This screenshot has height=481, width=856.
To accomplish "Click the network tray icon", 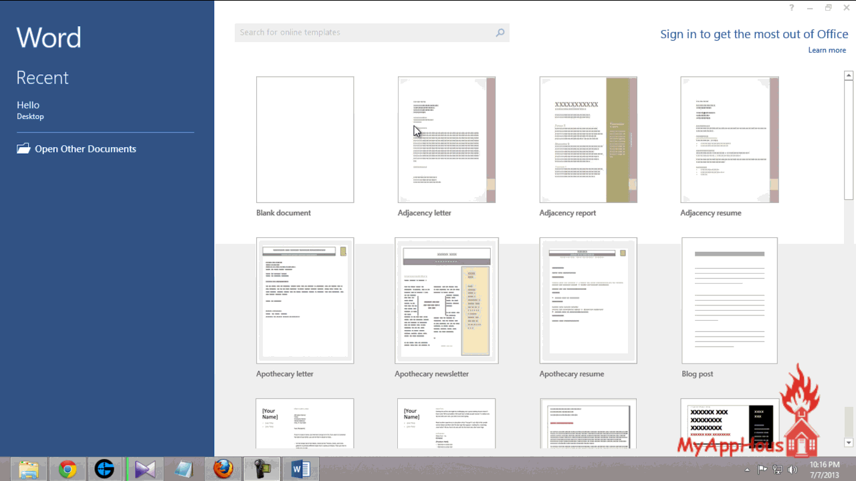I will 778,470.
